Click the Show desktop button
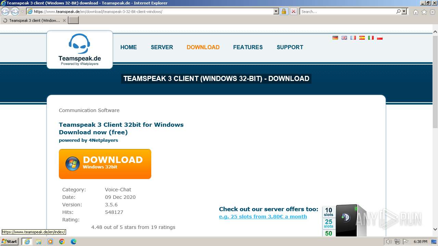 coord(434,242)
